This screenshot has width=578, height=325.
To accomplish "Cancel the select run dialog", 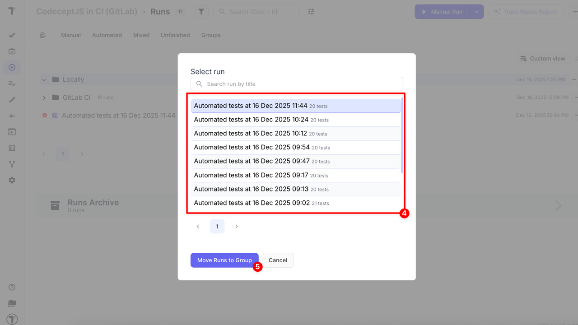I will click(278, 260).
